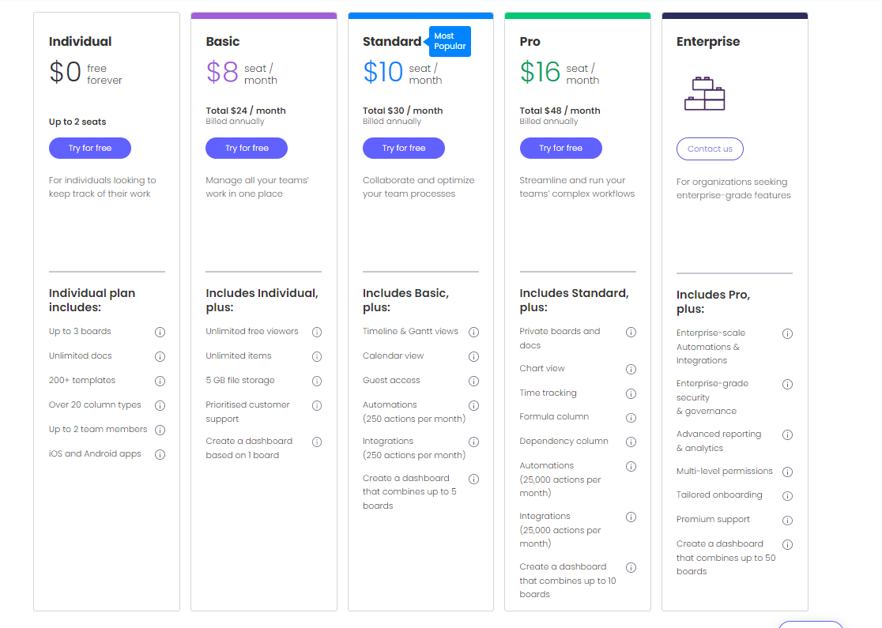Click info icon beside Time tracking
This screenshot has height=628, width=882.
click(x=631, y=393)
